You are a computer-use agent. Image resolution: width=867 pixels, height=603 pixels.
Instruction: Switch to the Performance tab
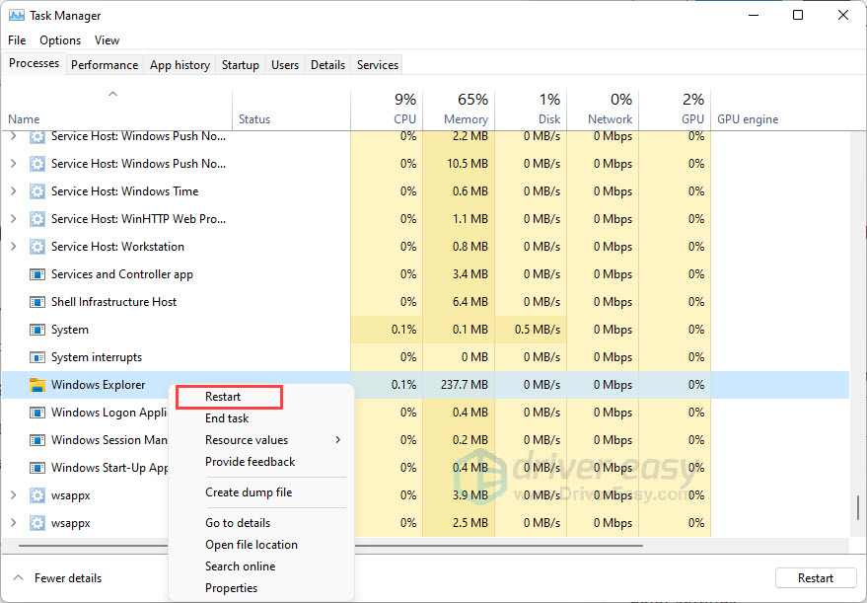(105, 65)
